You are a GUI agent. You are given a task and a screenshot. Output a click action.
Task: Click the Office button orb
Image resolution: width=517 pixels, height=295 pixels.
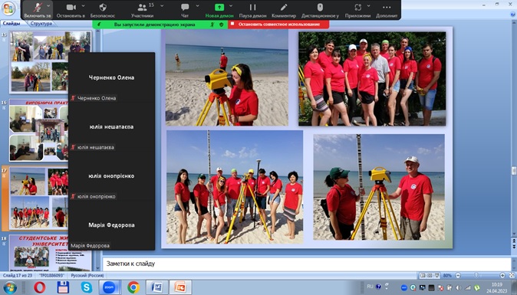(8, 8)
